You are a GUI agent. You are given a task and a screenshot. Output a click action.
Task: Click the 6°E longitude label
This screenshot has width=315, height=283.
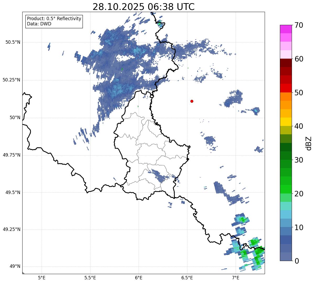point(139,278)
